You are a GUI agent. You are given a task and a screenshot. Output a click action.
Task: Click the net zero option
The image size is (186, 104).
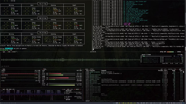[72, 90]
